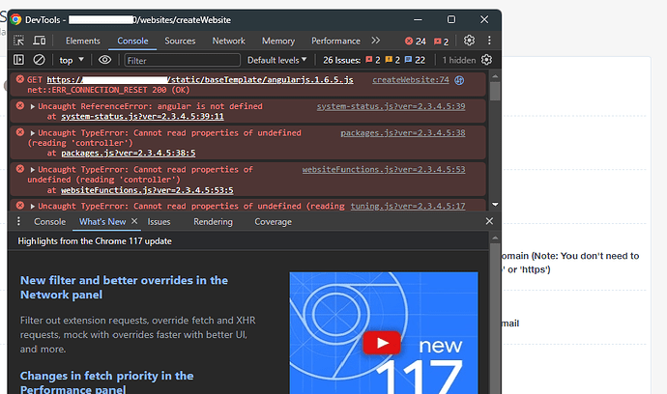Image resolution: width=667 pixels, height=394 pixels.
Task: Open system-status.js?ver=2.3.4.5:39 source link
Action: point(391,106)
